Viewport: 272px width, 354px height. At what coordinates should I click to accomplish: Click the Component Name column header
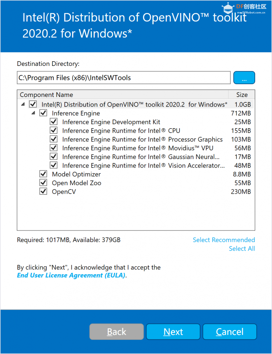pos(123,95)
